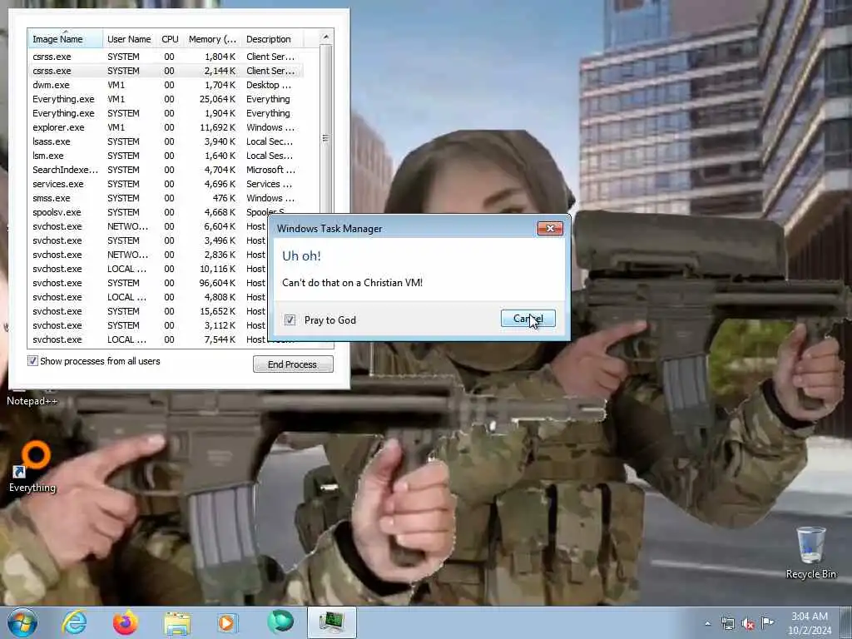The height and width of the screenshot is (639, 852).
Task: Select the first csrss.exe process row
Action: click(x=166, y=57)
